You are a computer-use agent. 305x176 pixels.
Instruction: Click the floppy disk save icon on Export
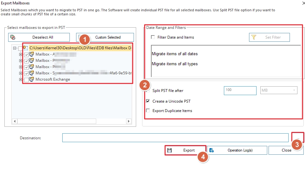[x=169, y=150]
